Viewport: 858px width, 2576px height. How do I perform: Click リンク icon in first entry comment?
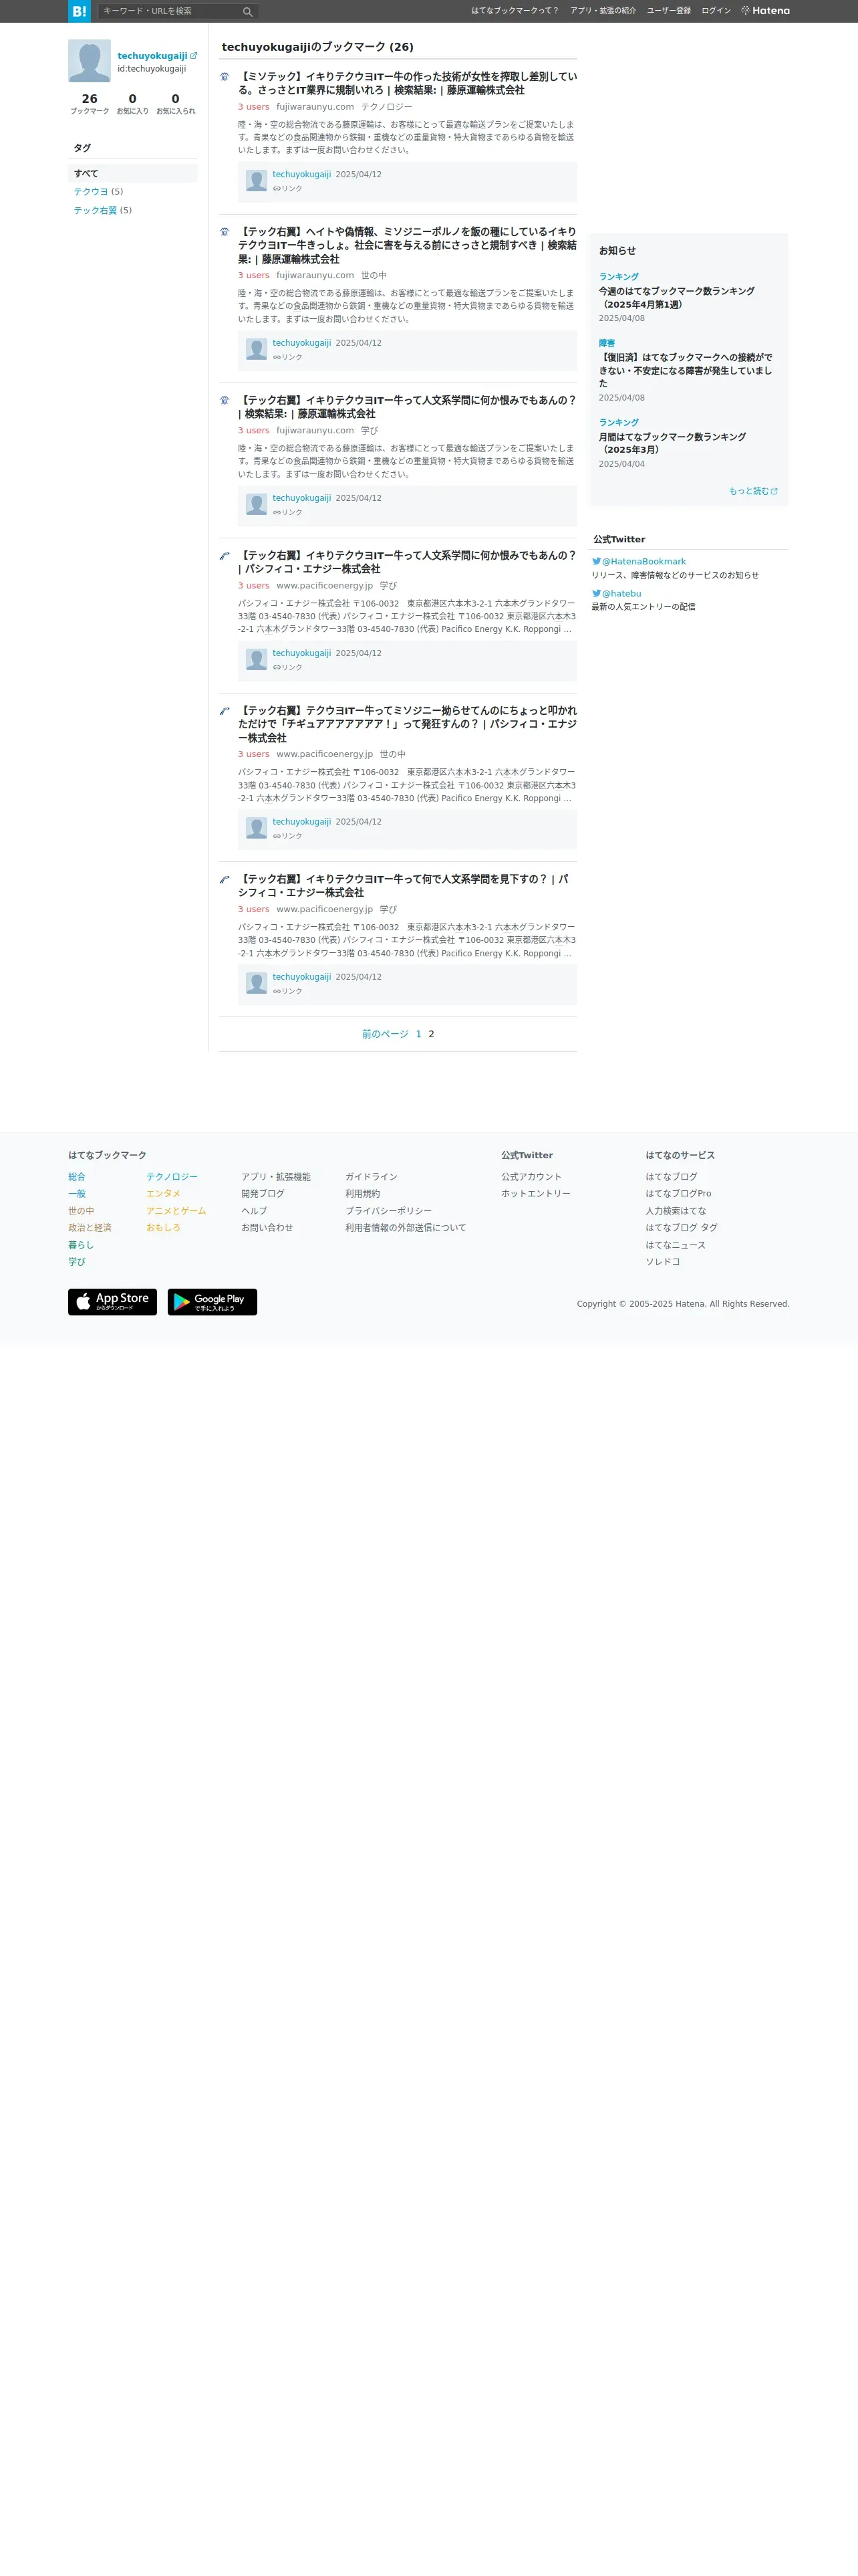point(287,189)
